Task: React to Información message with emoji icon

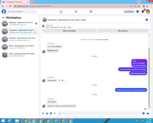Action: click(x=59, y=80)
